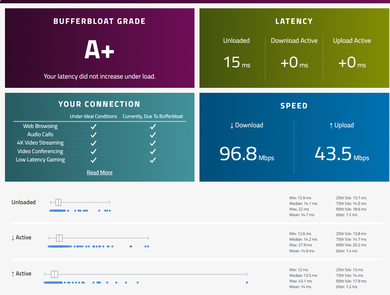
Task: Click the upload Active farthest outlier dot
Action: (247, 282)
